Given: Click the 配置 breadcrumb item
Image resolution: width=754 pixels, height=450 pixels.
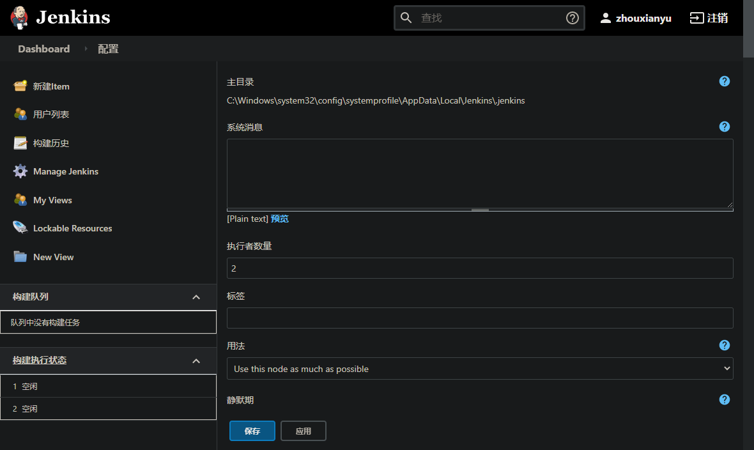Looking at the screenshot, I should 108,49.
